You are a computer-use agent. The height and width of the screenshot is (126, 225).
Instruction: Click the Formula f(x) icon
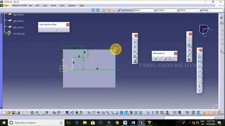pos(54,113)
